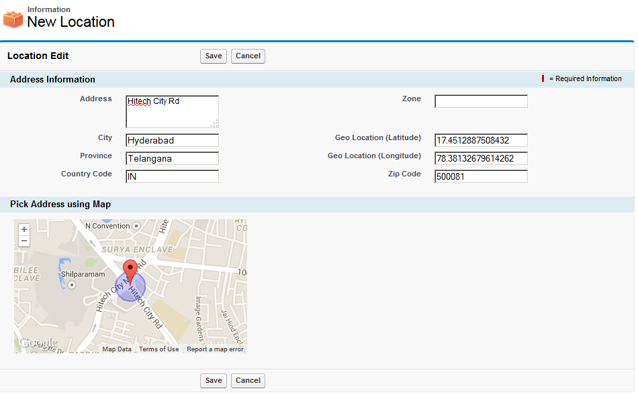Click the New Location page title
This screenshot has width=638, height=405.
point(71,22)
